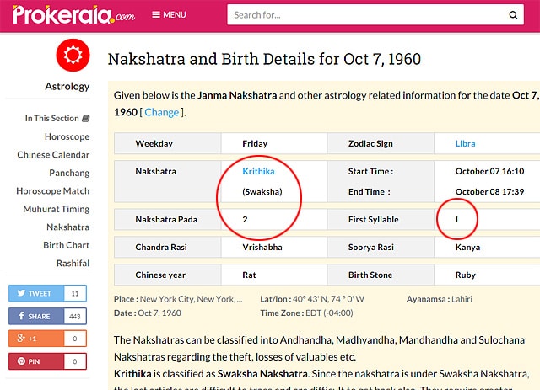Click the Facebook share count 443
Screen dimensions: 540x390
coord(75,316)
